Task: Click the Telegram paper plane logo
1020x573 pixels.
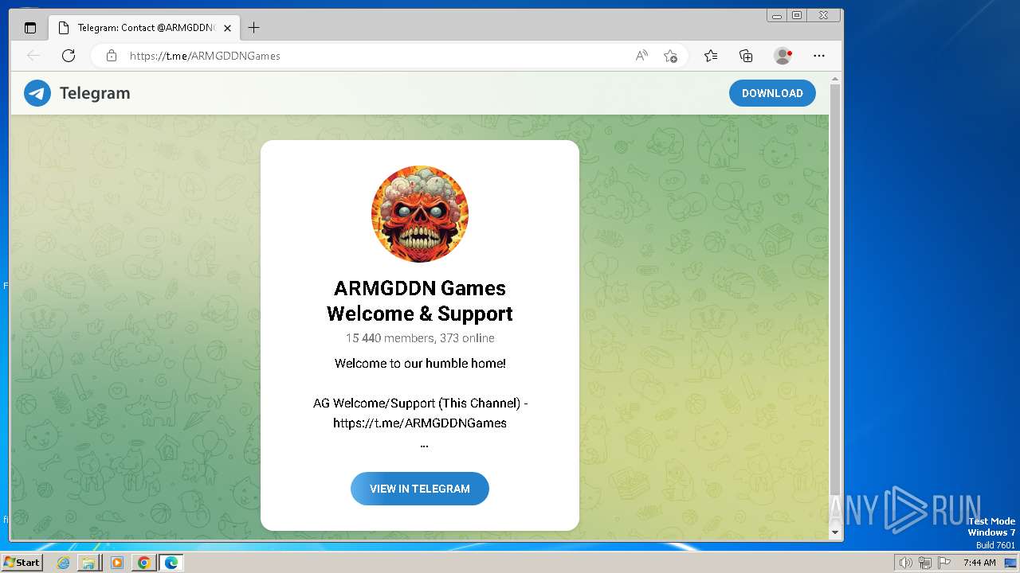Action: tap(37, 93)
